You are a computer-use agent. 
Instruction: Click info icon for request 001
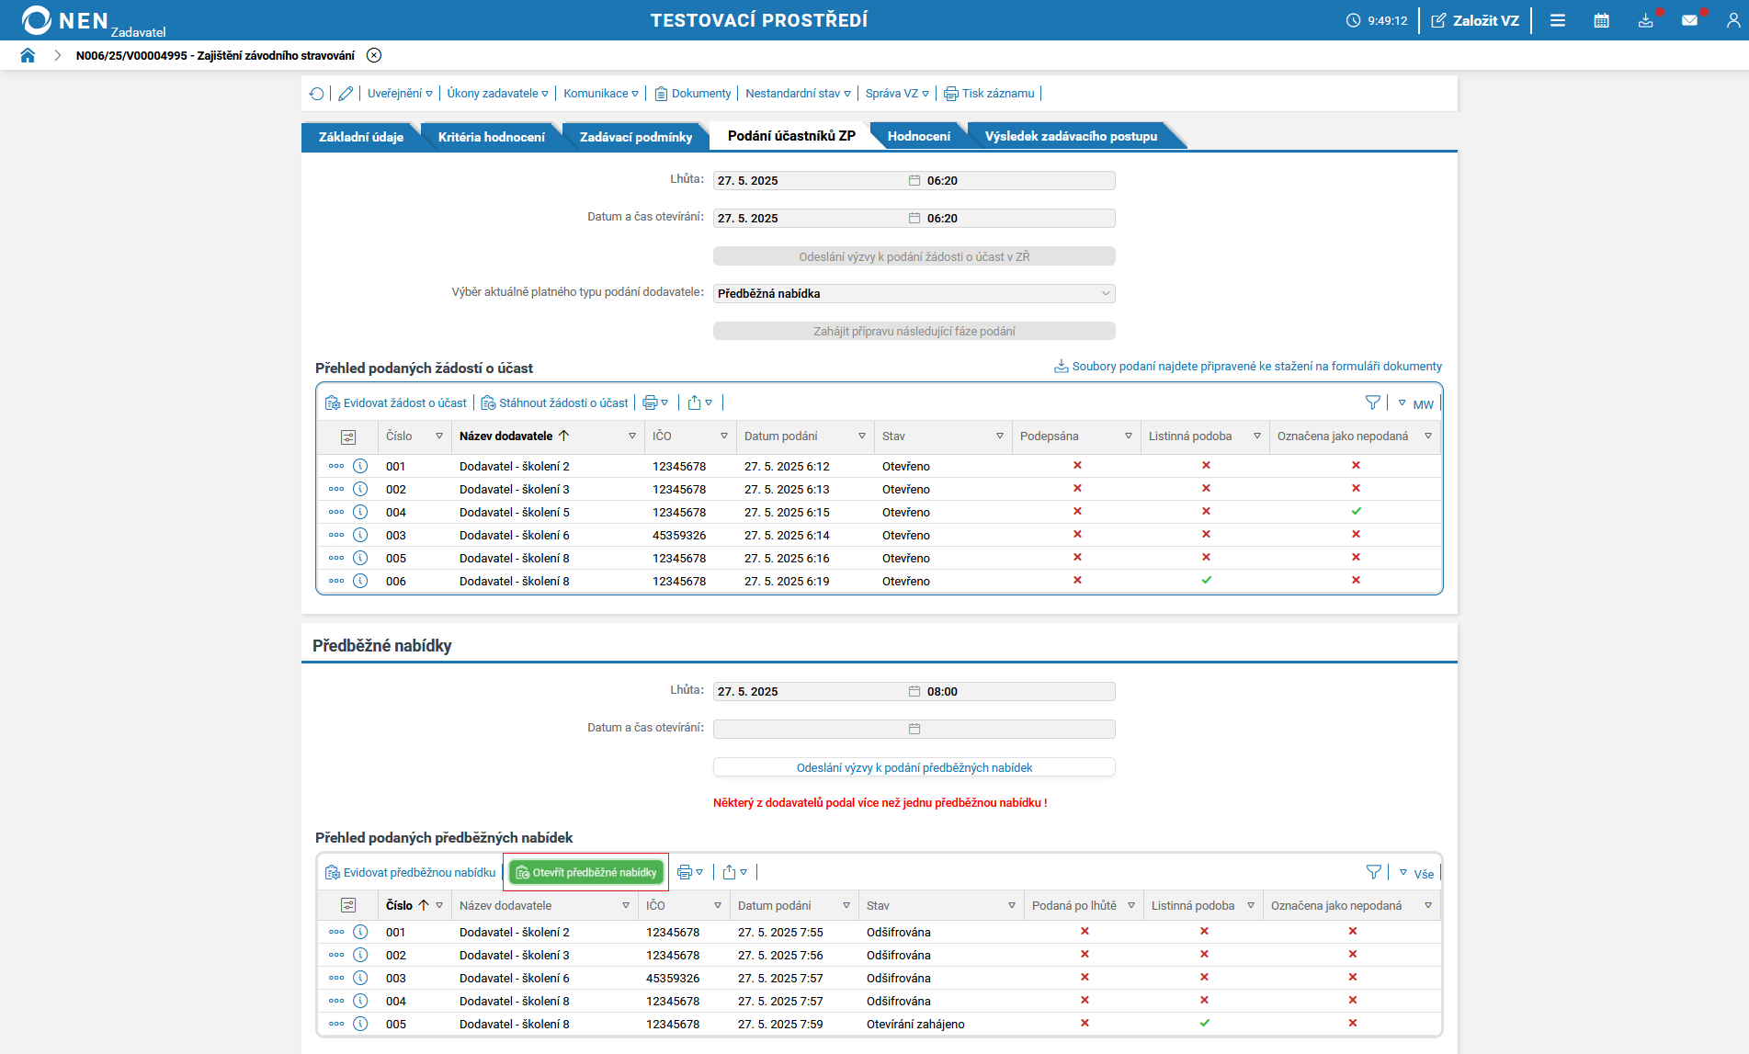360,466
